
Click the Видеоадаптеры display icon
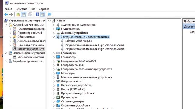pyautogui.click(x=58, y=29)
